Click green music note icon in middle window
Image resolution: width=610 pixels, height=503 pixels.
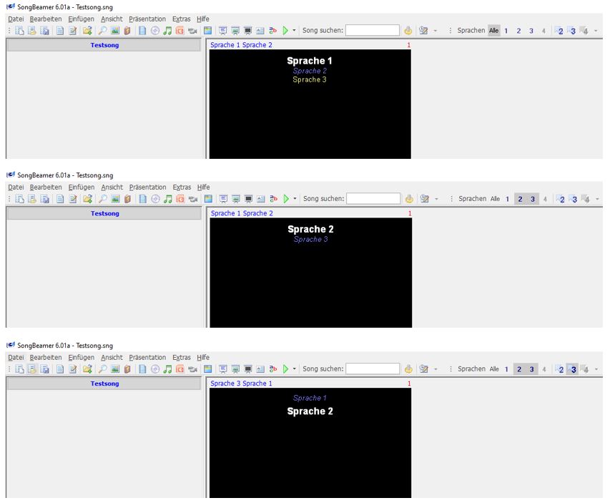tap(167, 199)
